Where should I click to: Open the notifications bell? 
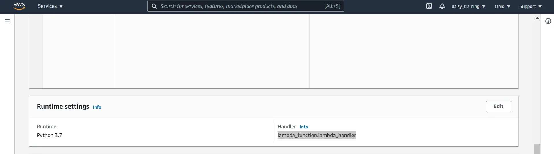click(442, 6)
